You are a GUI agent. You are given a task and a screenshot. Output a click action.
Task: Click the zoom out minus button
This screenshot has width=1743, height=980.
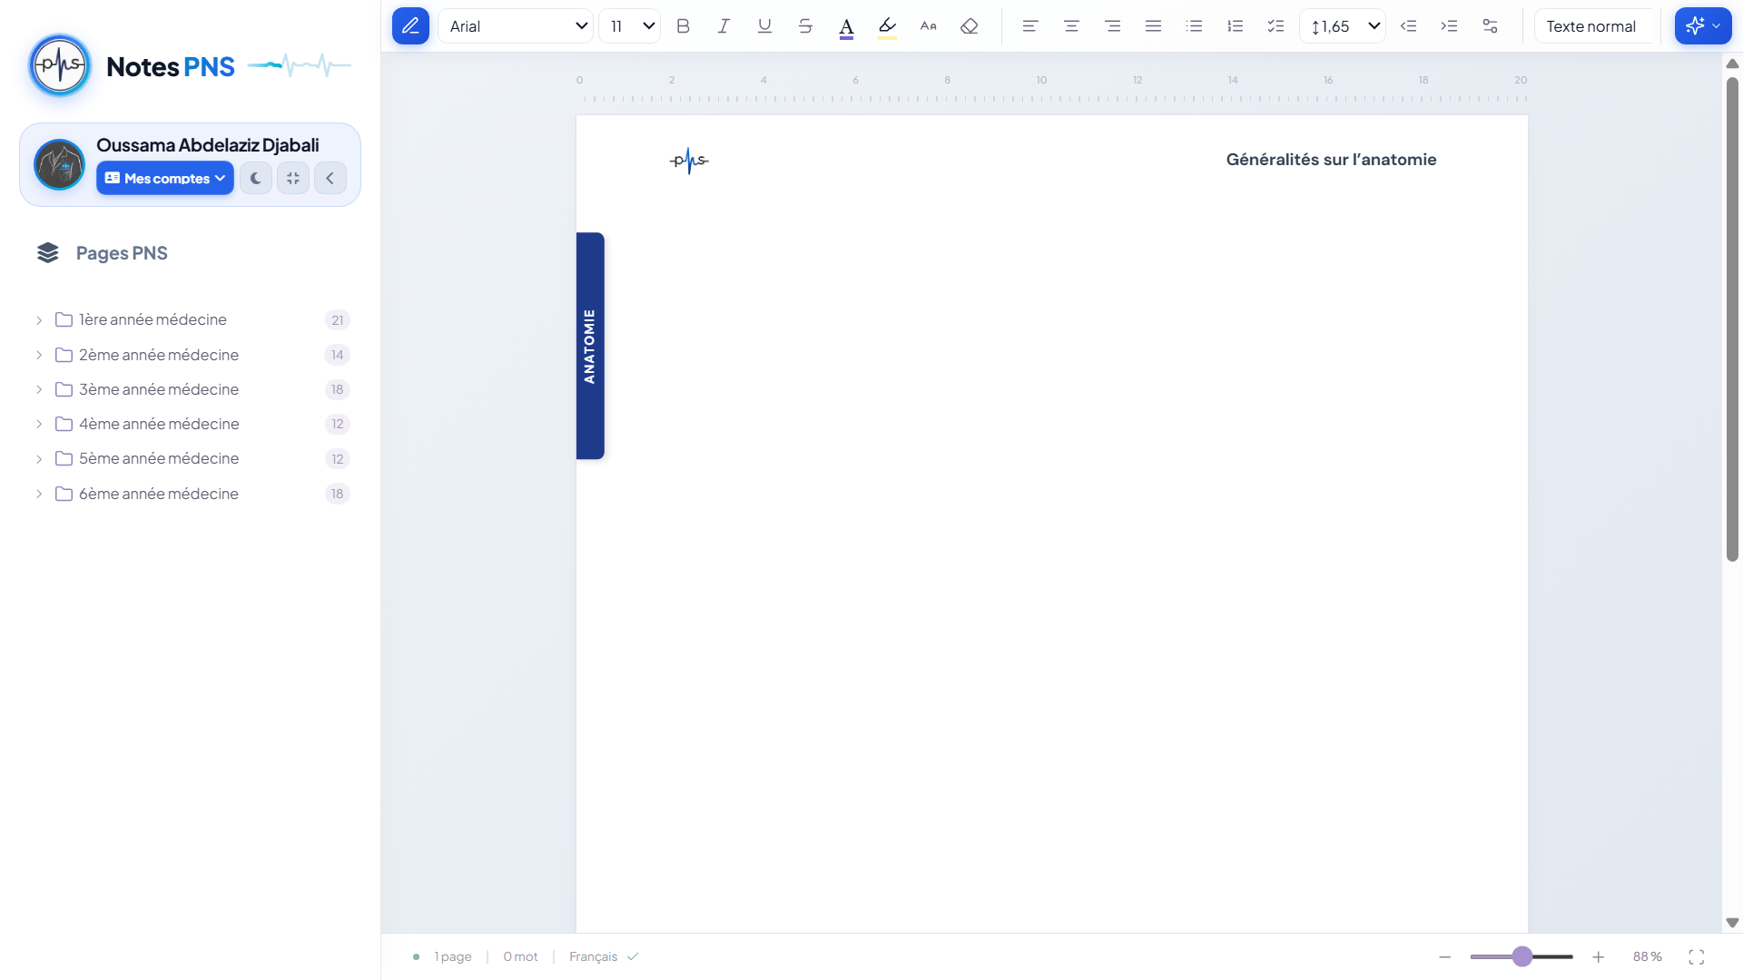[1445, 956]
